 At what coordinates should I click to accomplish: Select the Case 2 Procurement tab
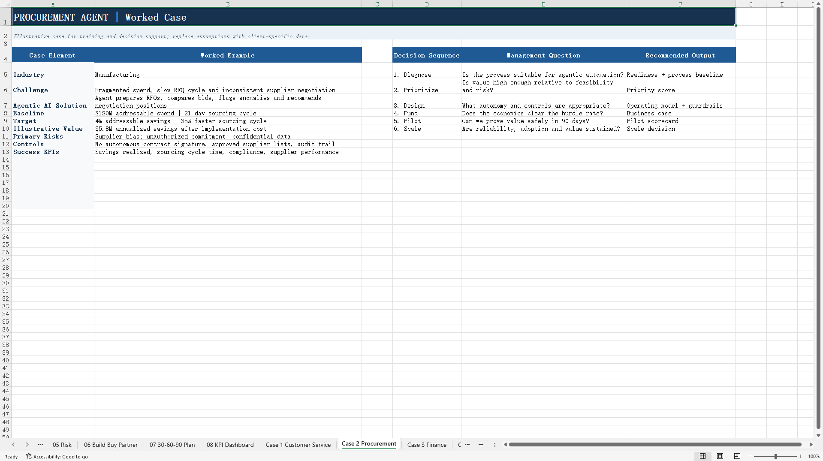tap(369, 444)
